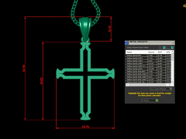Select the Yellow Gold 14KY row
186x139 pixels.
[148, 61]
